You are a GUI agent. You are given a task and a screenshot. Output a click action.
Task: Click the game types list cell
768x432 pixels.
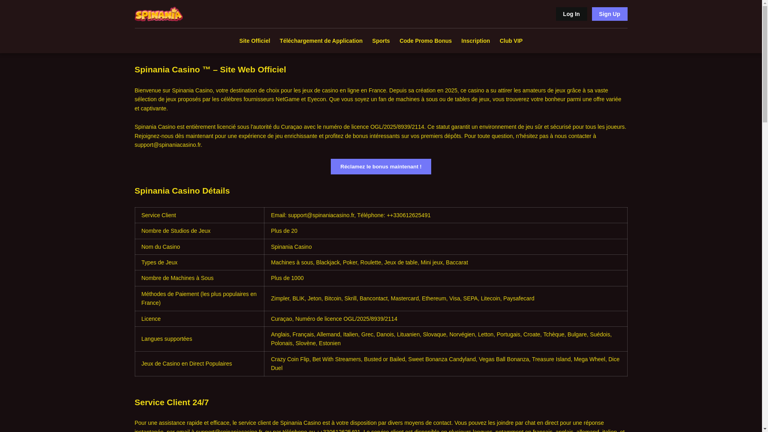point(446,262)
